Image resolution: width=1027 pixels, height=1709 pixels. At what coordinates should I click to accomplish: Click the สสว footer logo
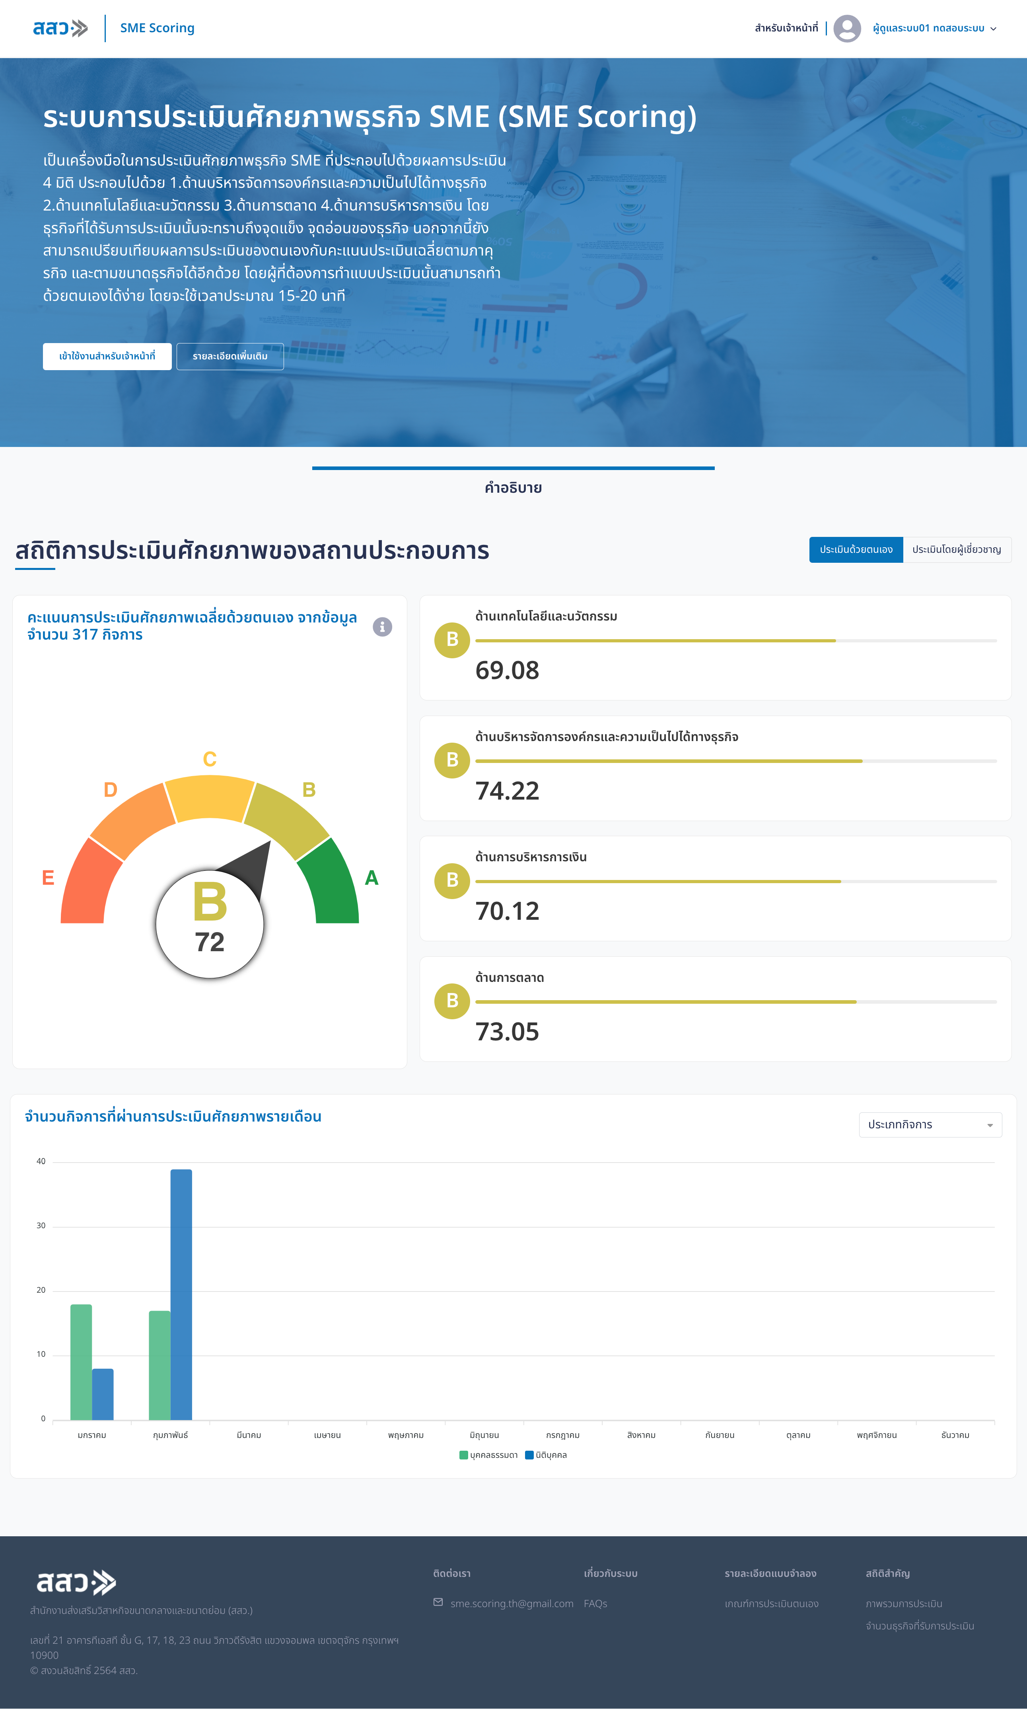tap(76, 1582)
